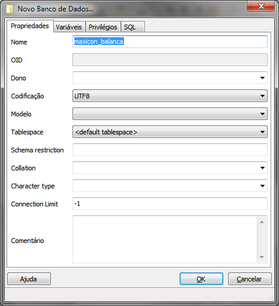The image size is (279, 306).
Task: Select the SQL tab
Action: click(132, 27)
